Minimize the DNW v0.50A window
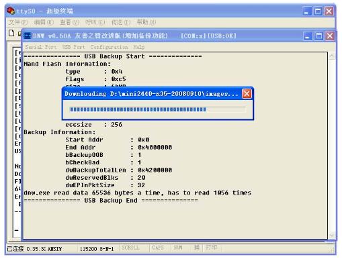Screen dimensions: 342x259 pos(307,36)
